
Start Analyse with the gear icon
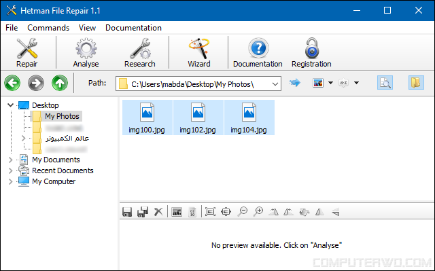pyautogui.click(x=86, y=53)
